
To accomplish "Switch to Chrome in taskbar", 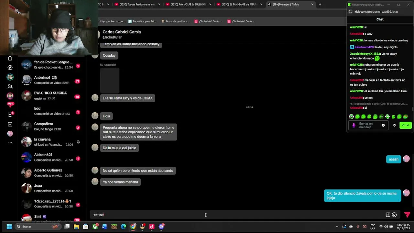I will pos(133,227).
